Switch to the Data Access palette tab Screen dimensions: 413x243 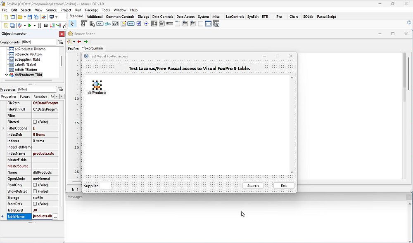tap(185, 17)
